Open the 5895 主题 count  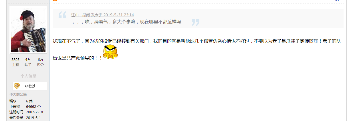click(15, 62)
